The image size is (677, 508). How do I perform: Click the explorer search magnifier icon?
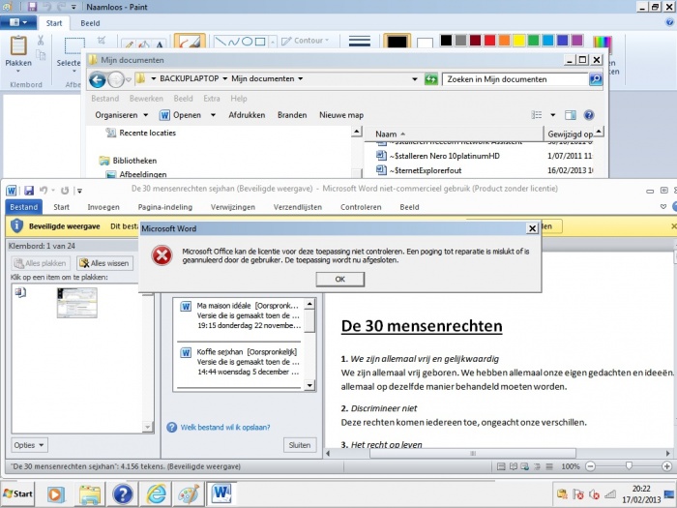(596, 79)
